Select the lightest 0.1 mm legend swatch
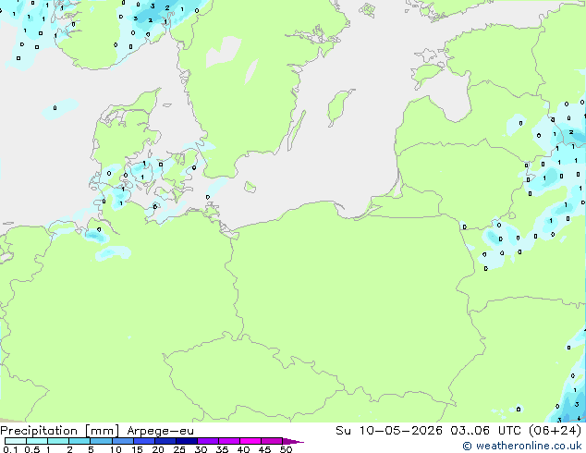Viewport: 586px width, 453px height. [x=16, y=441]
